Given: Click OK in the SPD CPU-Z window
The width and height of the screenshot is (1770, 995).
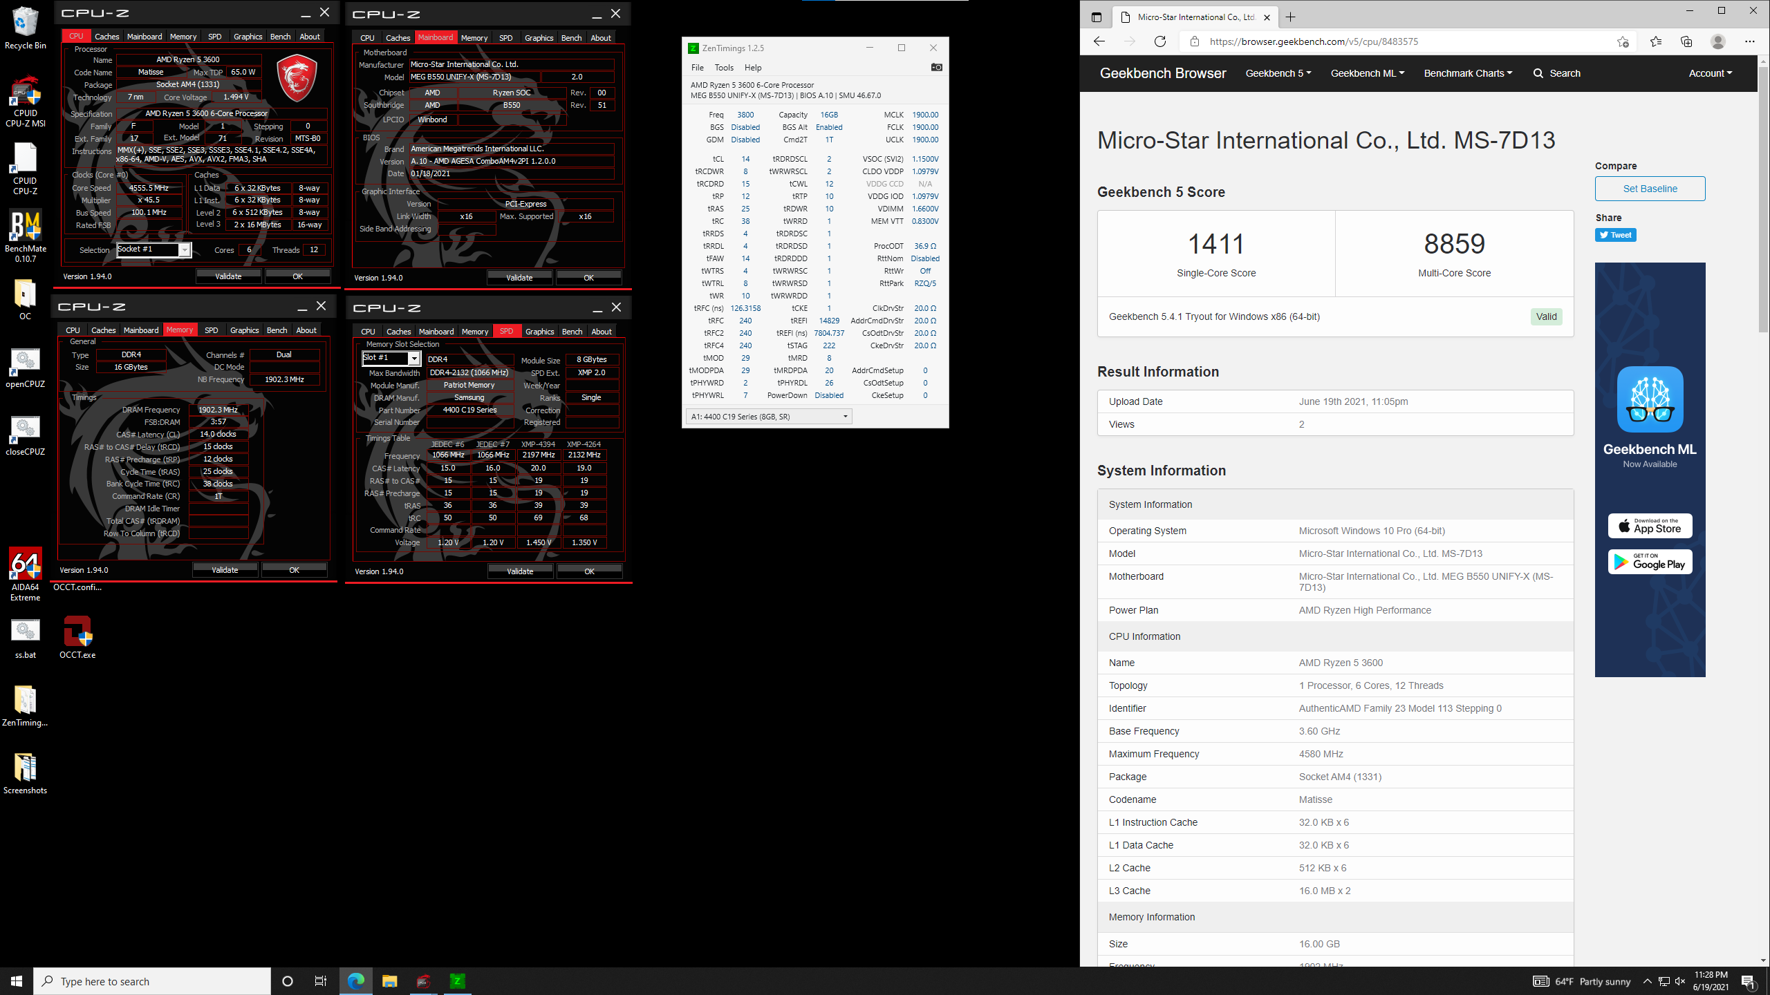Looking at the screenshot, I should coord(589,571).
